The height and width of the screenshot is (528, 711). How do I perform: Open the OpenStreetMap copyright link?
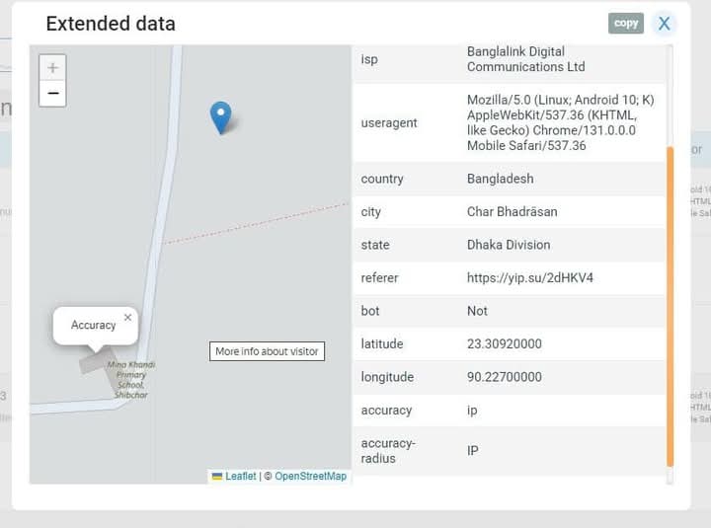pyautogui.click(x=311, y=476)
